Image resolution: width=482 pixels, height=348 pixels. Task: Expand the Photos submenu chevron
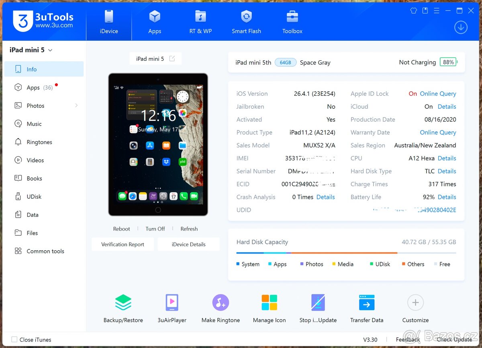coord(76,105)
